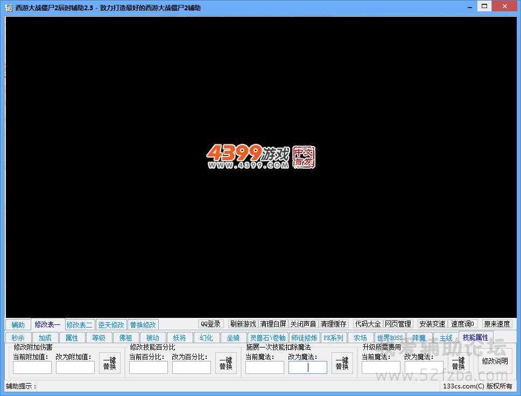Select the 师徒修炼 sub-tab
Screen dimensions: 521x396
pyautogui.click(x=304, y=338)
